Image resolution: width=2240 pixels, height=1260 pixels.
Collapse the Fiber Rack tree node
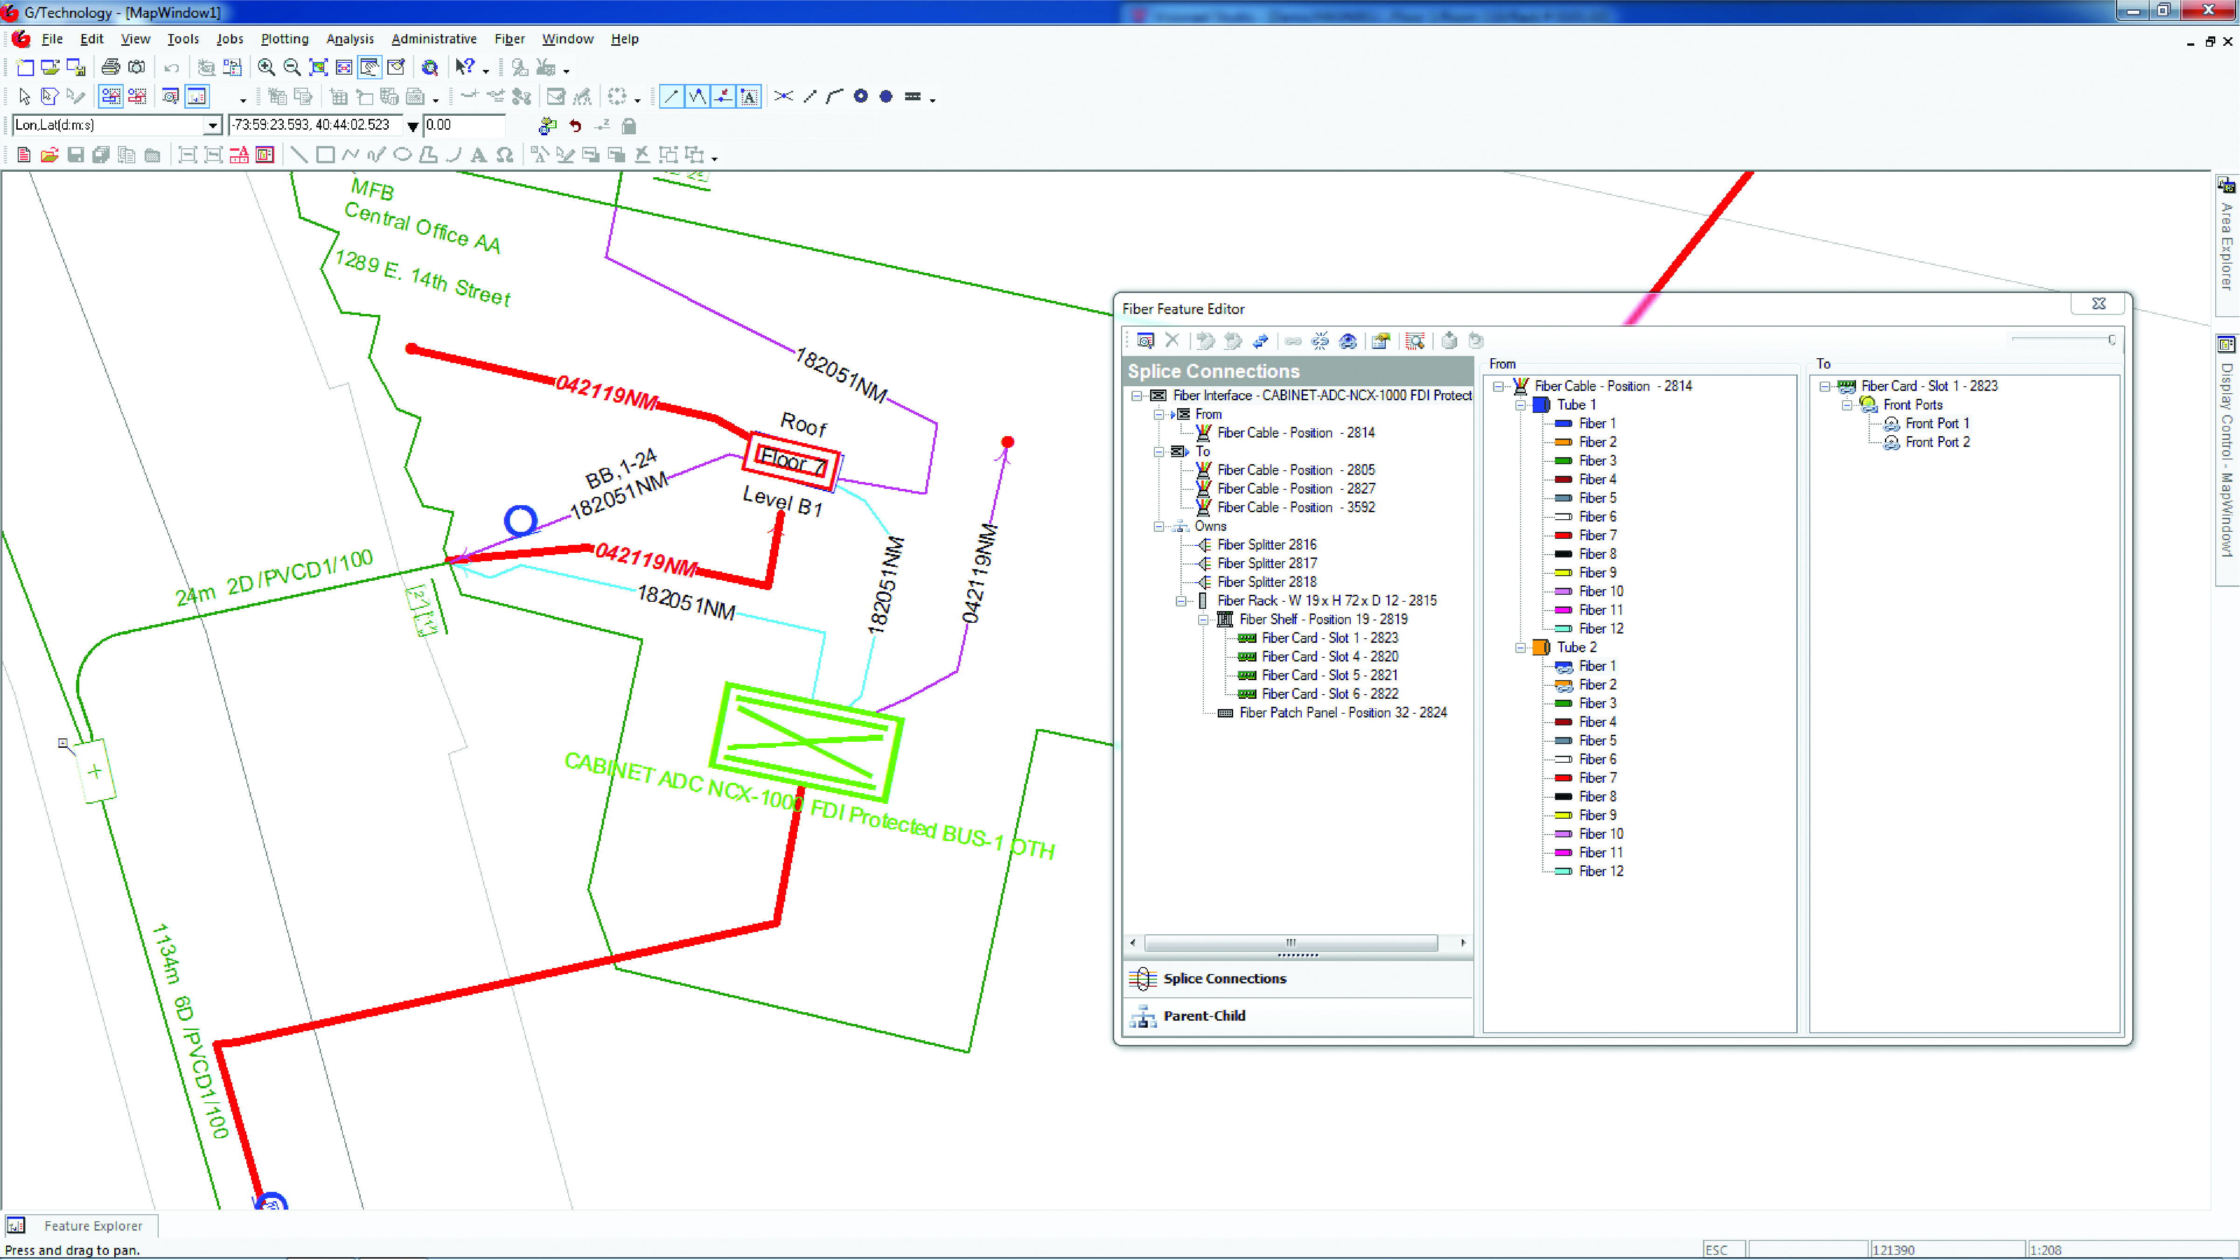[1181, 601]
